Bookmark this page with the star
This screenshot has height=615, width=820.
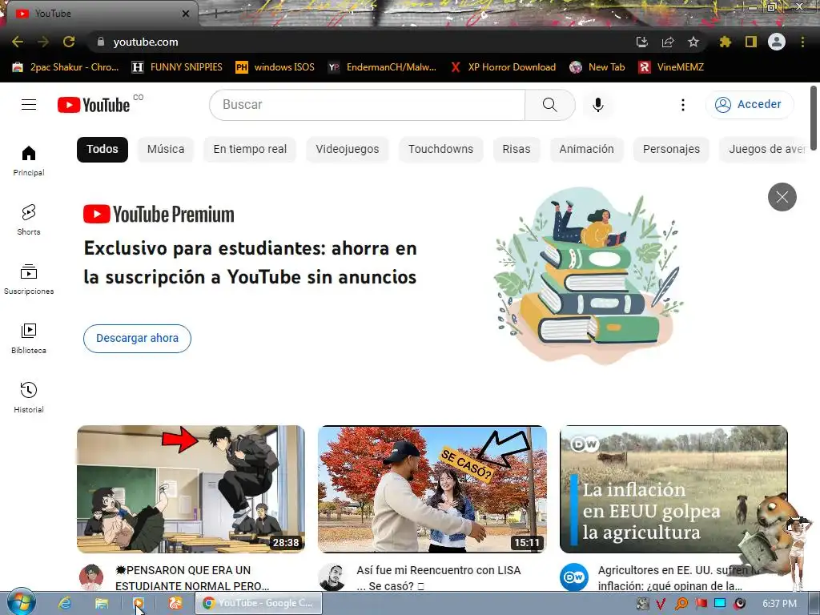693,42
